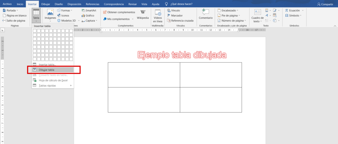Insert a chart using Gráfico
Screen dimensions: 338x144
pyautogui.click(x=87, y=15)
